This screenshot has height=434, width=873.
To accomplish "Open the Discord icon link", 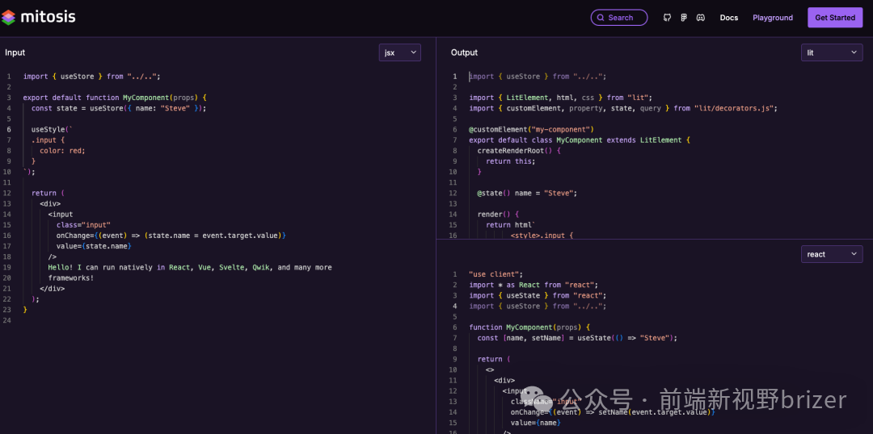I will 700,18.
